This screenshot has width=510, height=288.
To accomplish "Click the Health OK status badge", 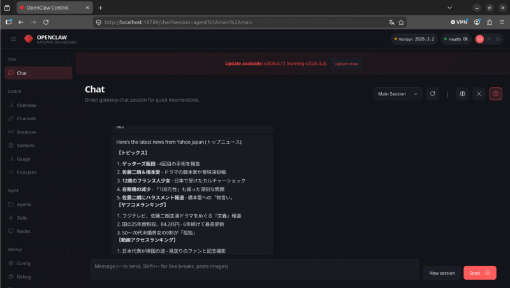I will point(456,39).
